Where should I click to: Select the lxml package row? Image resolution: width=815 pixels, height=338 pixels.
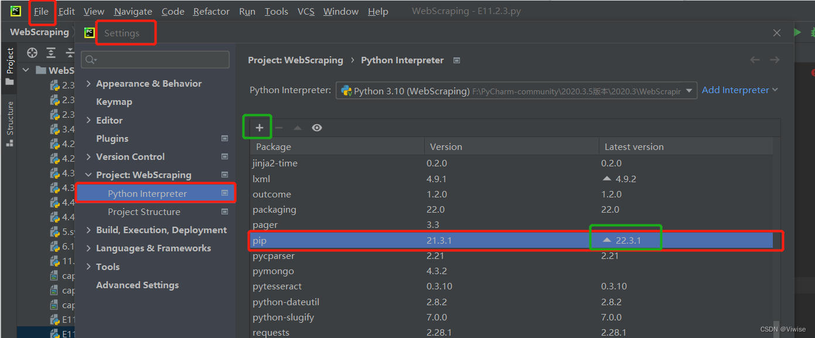[x=511, y=179]
